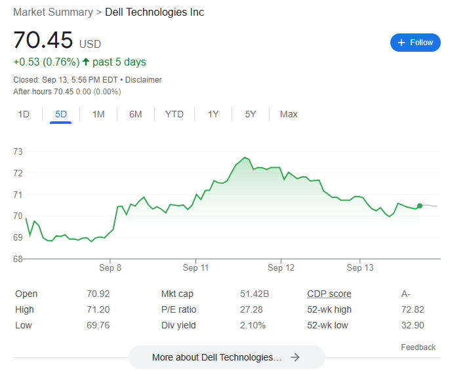This screenshot has height=371, width=469.
Task: Click the P/E ratio value 27.28
Action: click(251, 309)
